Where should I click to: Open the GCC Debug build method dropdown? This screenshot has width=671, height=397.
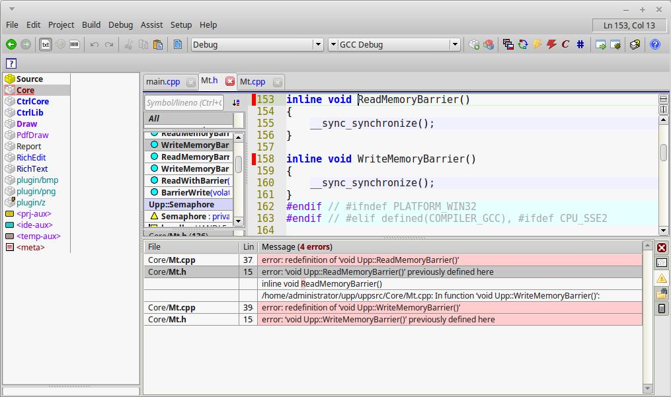pyautogui.click(x=455, y=44)
